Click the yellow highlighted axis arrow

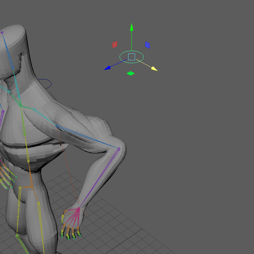tap(154, 69)
